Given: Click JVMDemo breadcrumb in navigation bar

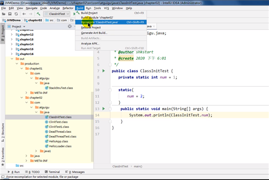Looking at the screenshot, I should 11,20.
